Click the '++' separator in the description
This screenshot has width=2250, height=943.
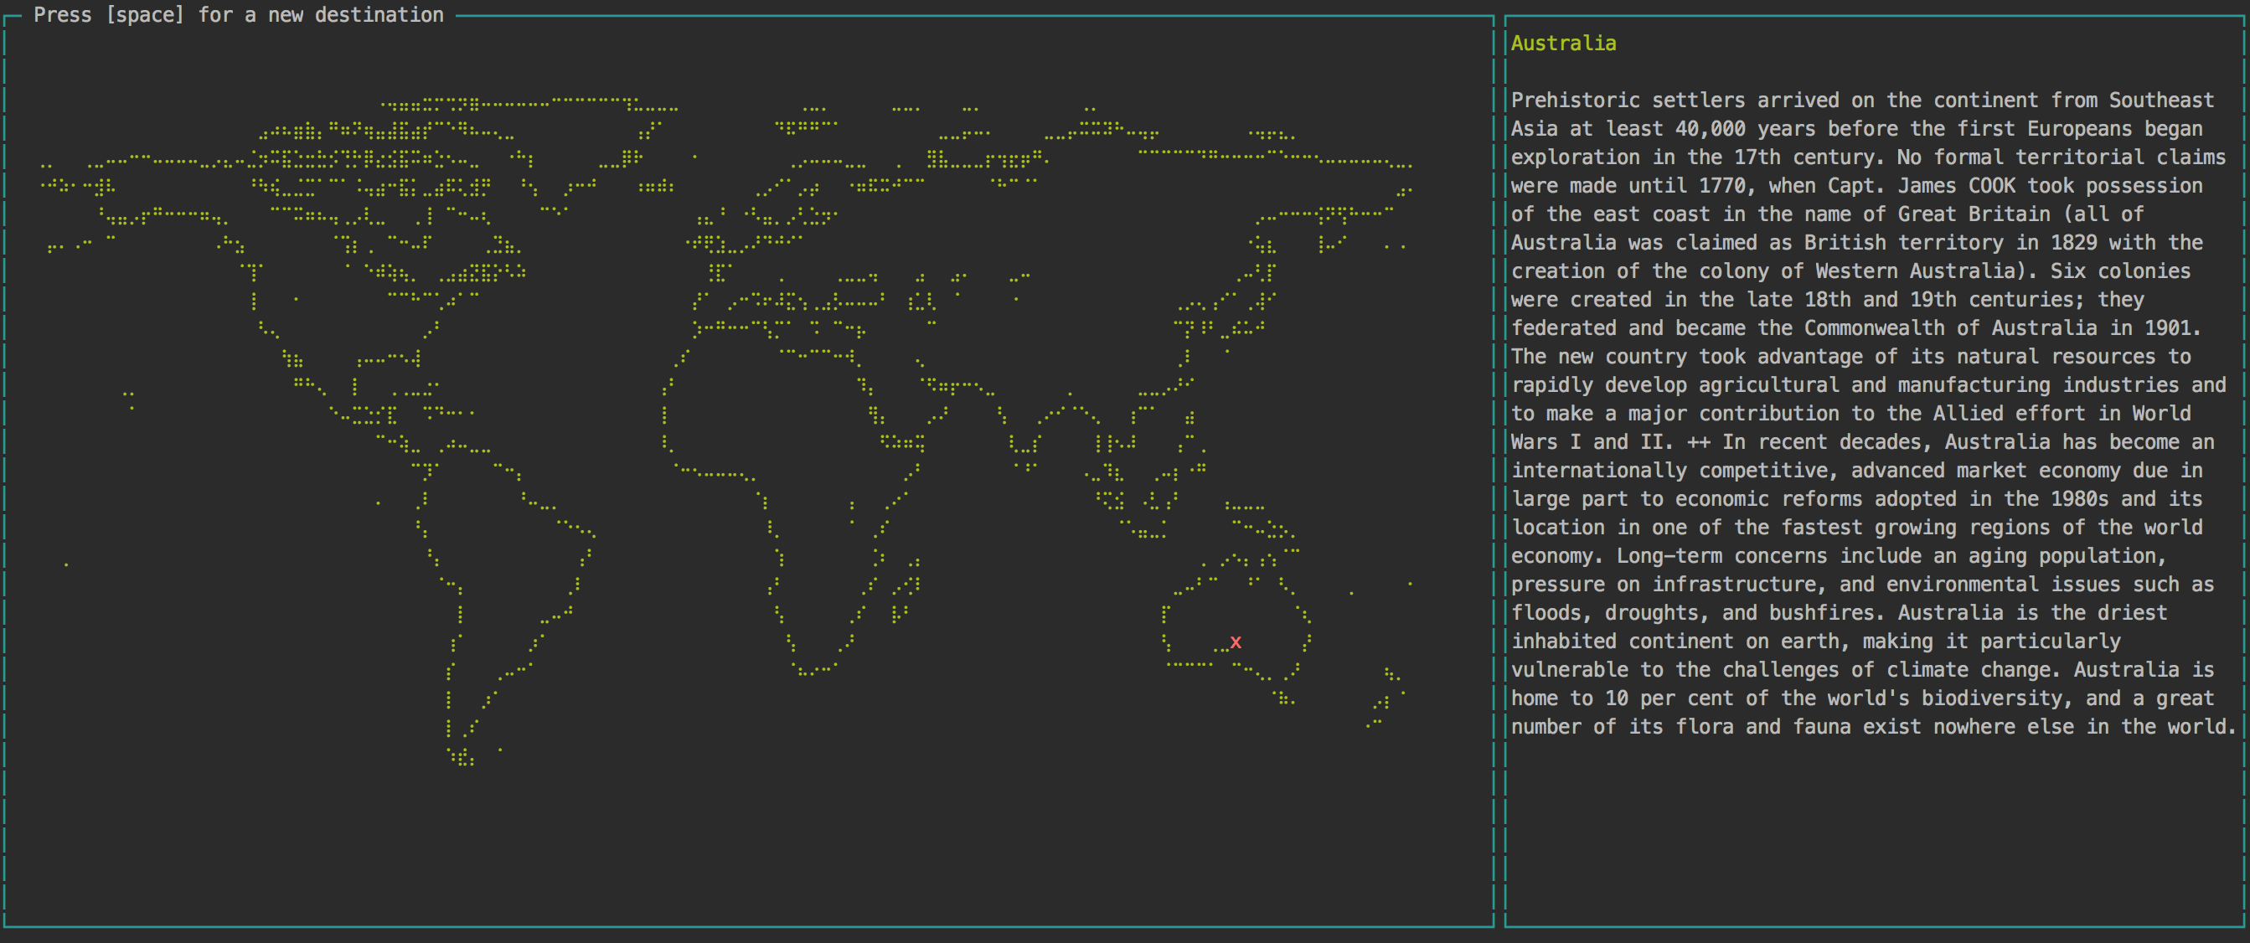(1698, 443)
